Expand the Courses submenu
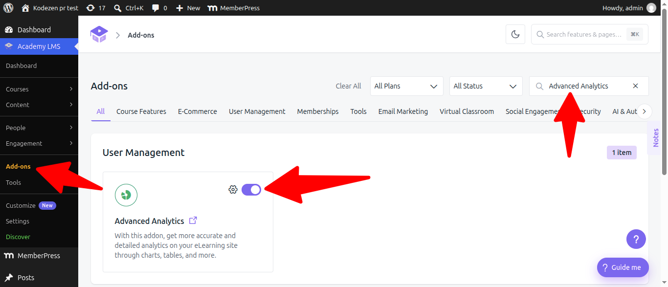The width and height of the screenshot is (668, 287). click(x=39, y=89)
